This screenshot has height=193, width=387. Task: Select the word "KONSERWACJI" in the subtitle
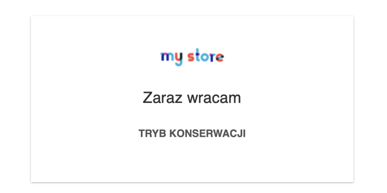tap(207, 133)
